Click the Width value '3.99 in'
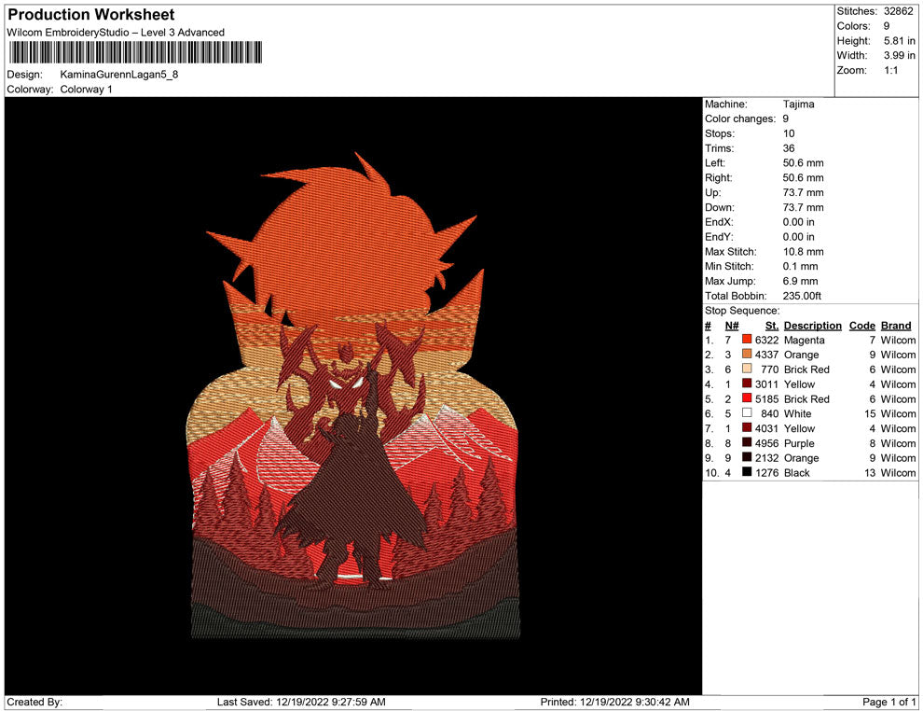The height and width of the screenshot is (711, 923). click(900, 55)
